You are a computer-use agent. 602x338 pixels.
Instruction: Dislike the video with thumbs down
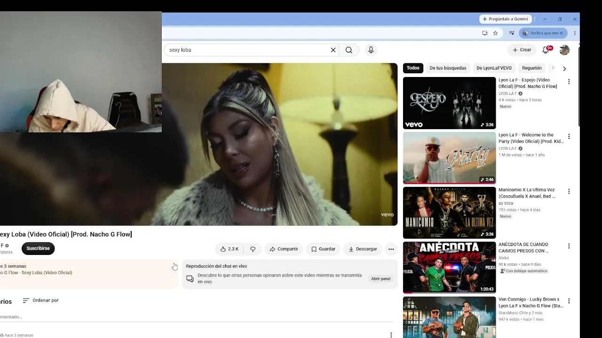253,249
